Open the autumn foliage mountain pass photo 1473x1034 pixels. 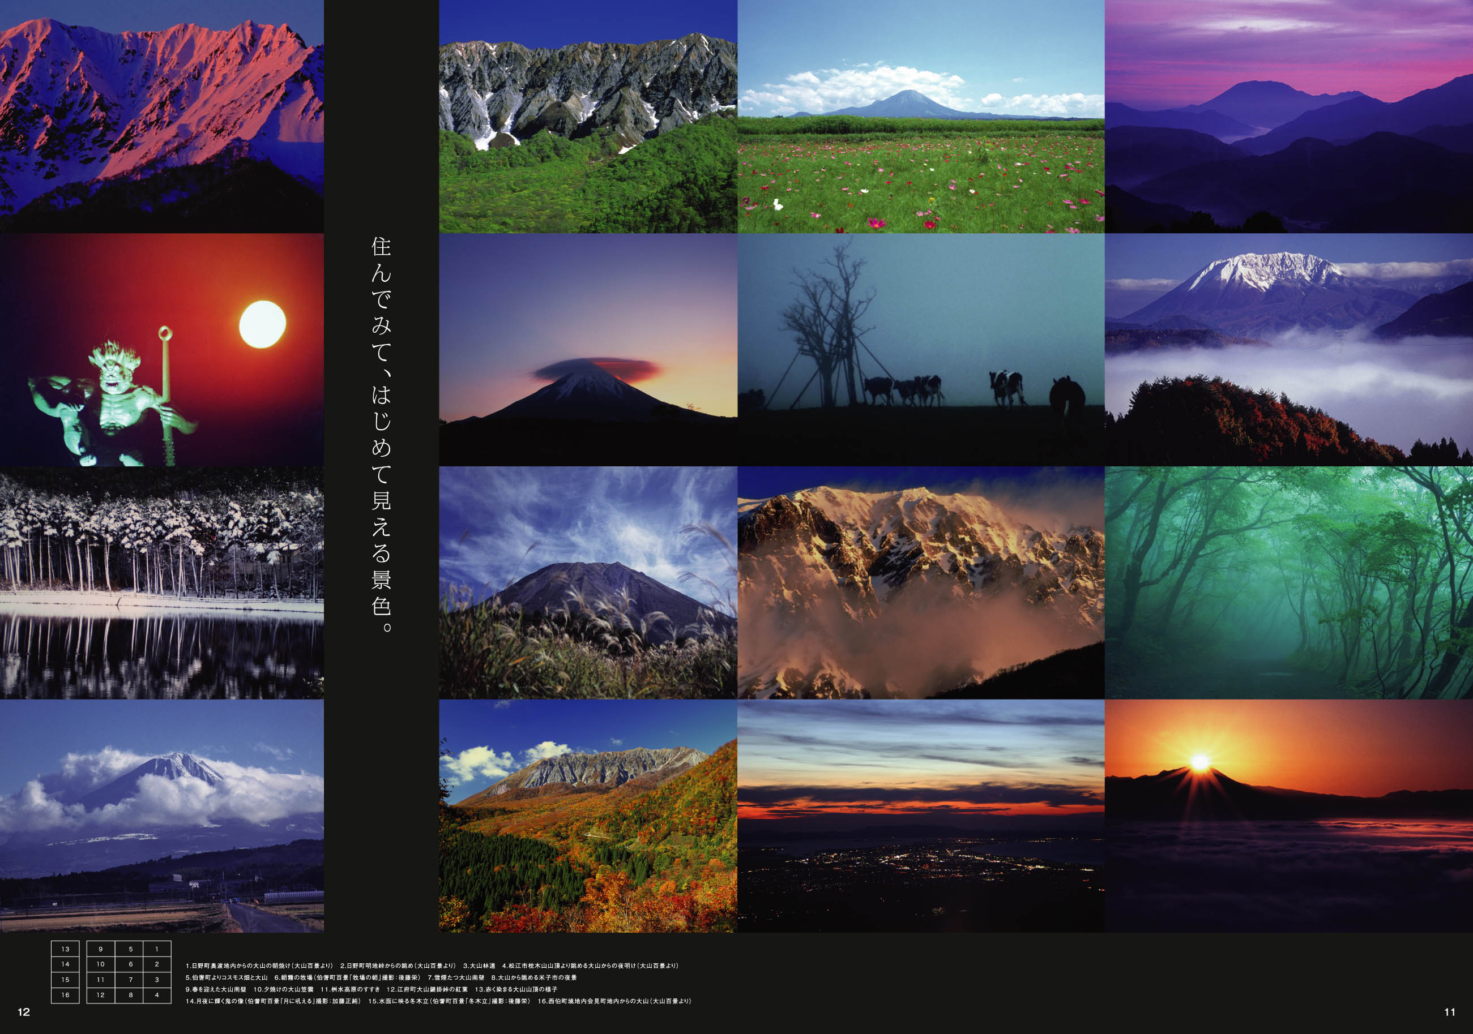(588, 816)
